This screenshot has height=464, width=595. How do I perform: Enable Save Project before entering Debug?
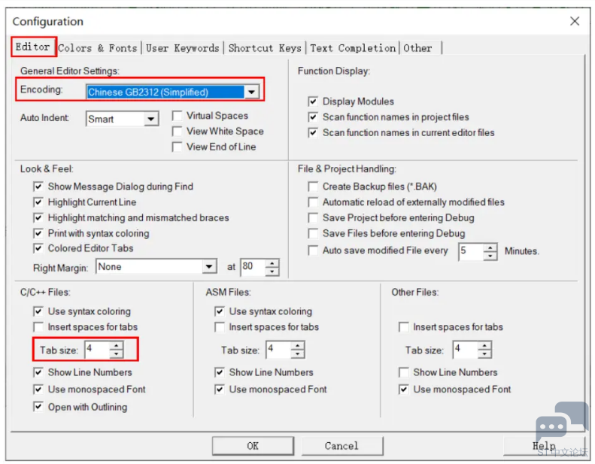click(x=313, y=218)
